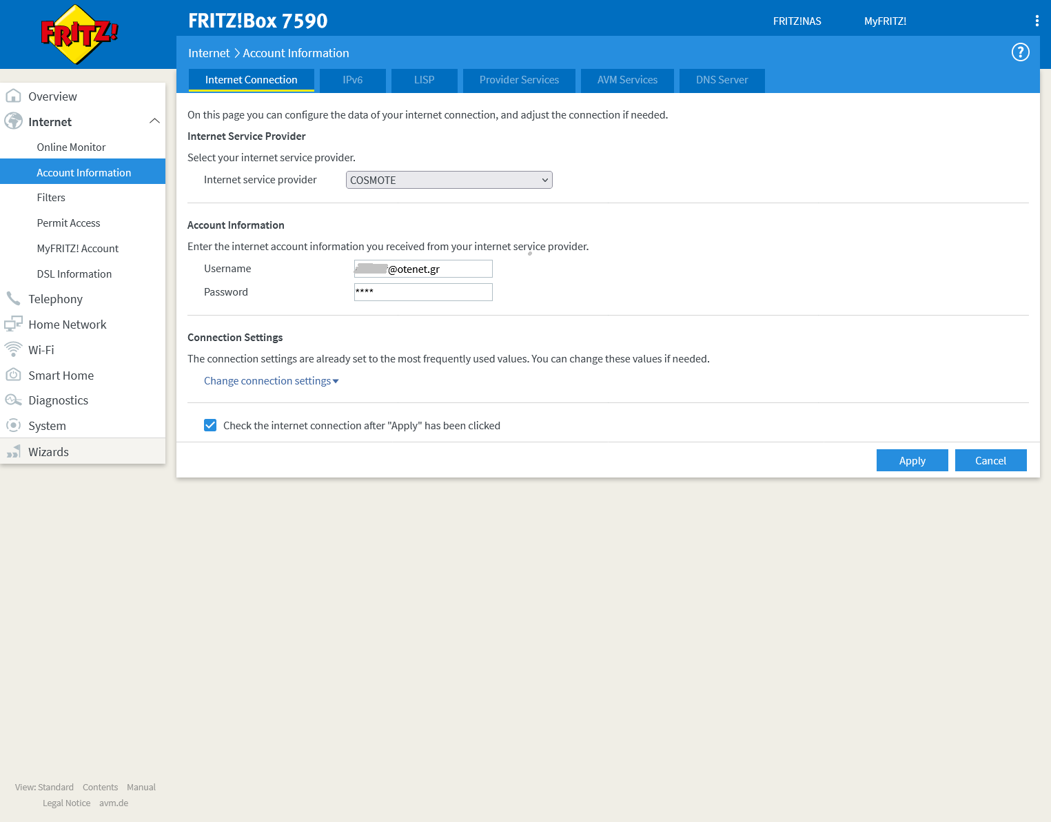Click the Home Network monitors icon

click(x=13, y=324)
